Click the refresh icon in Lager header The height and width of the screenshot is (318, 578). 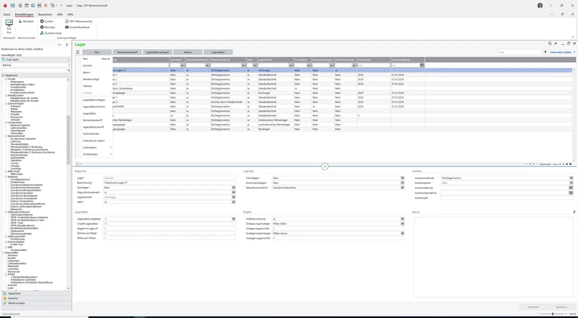(x=551, y=44)
